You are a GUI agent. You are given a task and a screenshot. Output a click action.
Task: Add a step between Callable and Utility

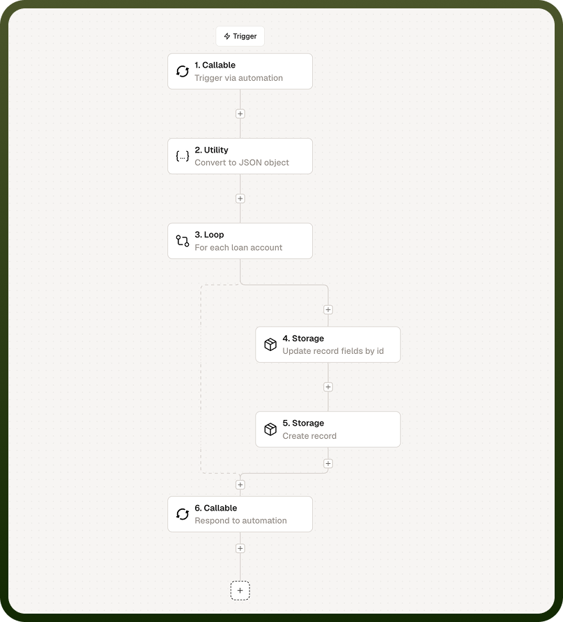240,114
